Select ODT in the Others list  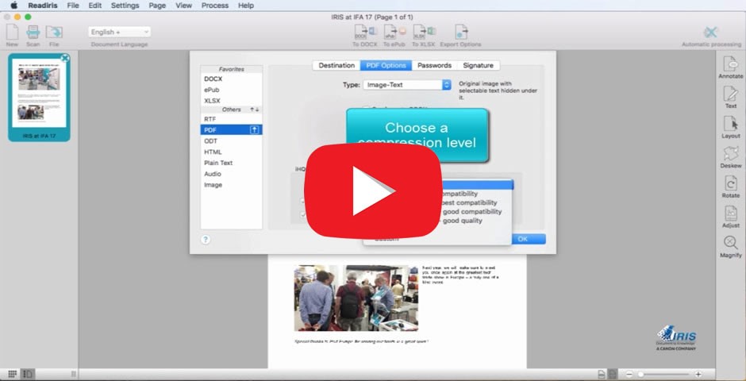coord(231,141)
